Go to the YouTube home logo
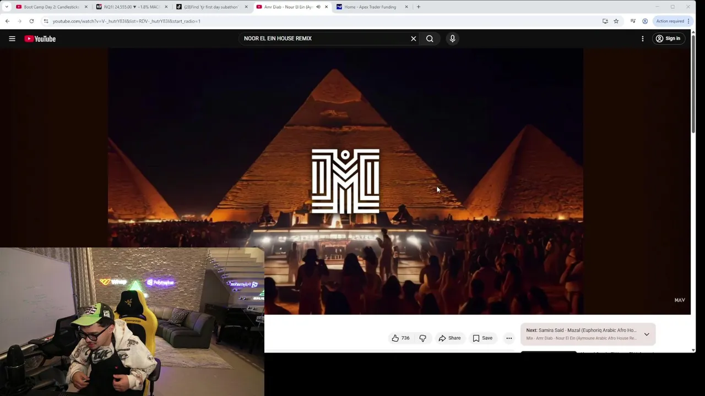 tap(40, 38)
